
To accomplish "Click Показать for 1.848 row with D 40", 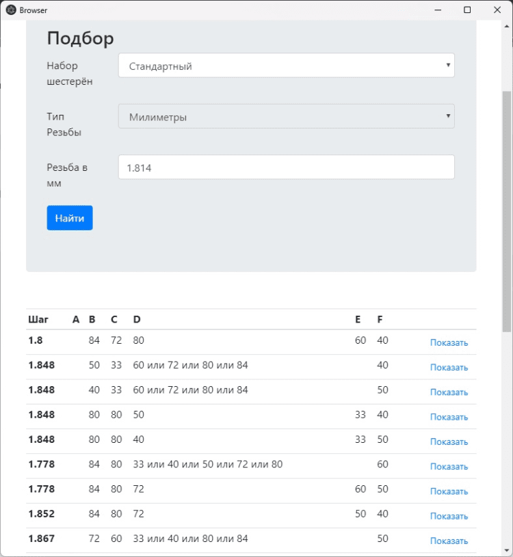I will click(x=449, y=441).
